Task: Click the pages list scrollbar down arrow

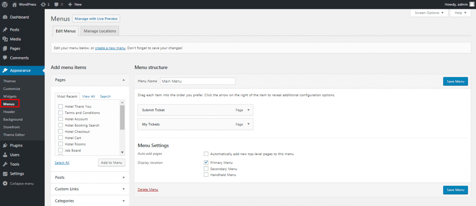Action: coord(122,153)
